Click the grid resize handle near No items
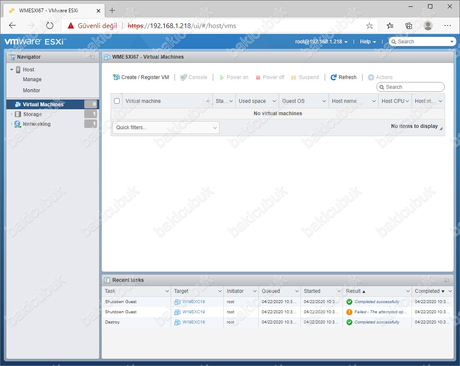 pyautogui.click(x=441, y=128)
